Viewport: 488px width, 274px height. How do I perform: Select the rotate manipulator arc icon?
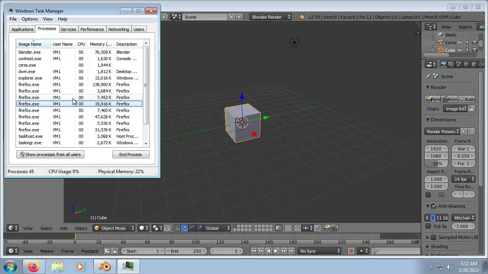(192, 228)
